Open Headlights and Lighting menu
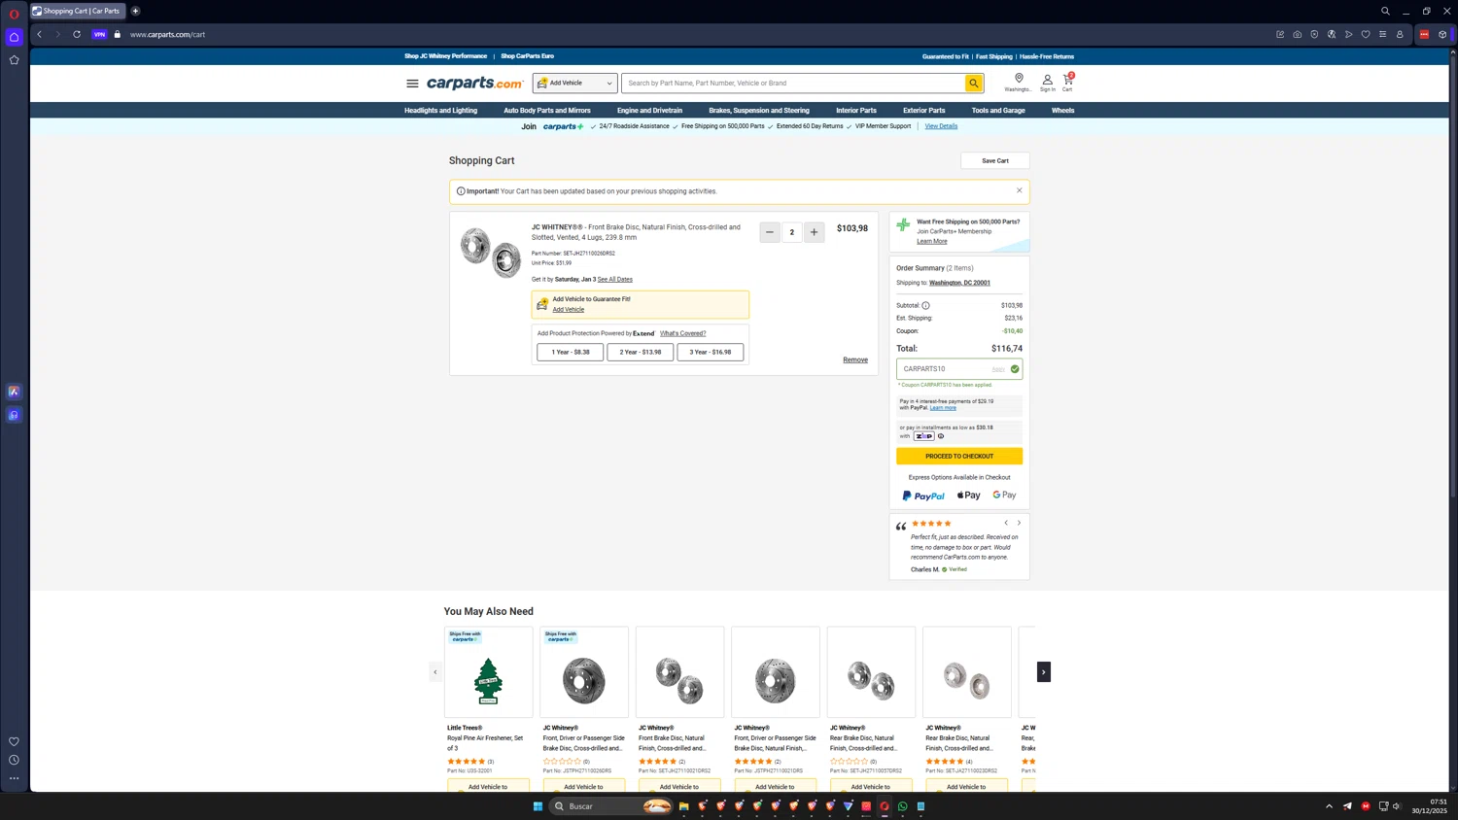Viewport: 1458px width, 820px height. click(x=440, y=111)
